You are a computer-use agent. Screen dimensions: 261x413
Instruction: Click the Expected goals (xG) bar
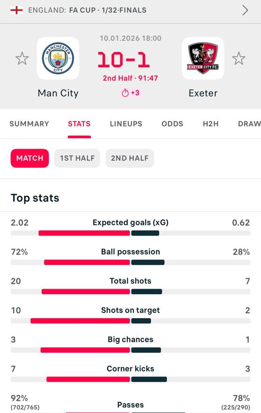(x=130, y=233)
